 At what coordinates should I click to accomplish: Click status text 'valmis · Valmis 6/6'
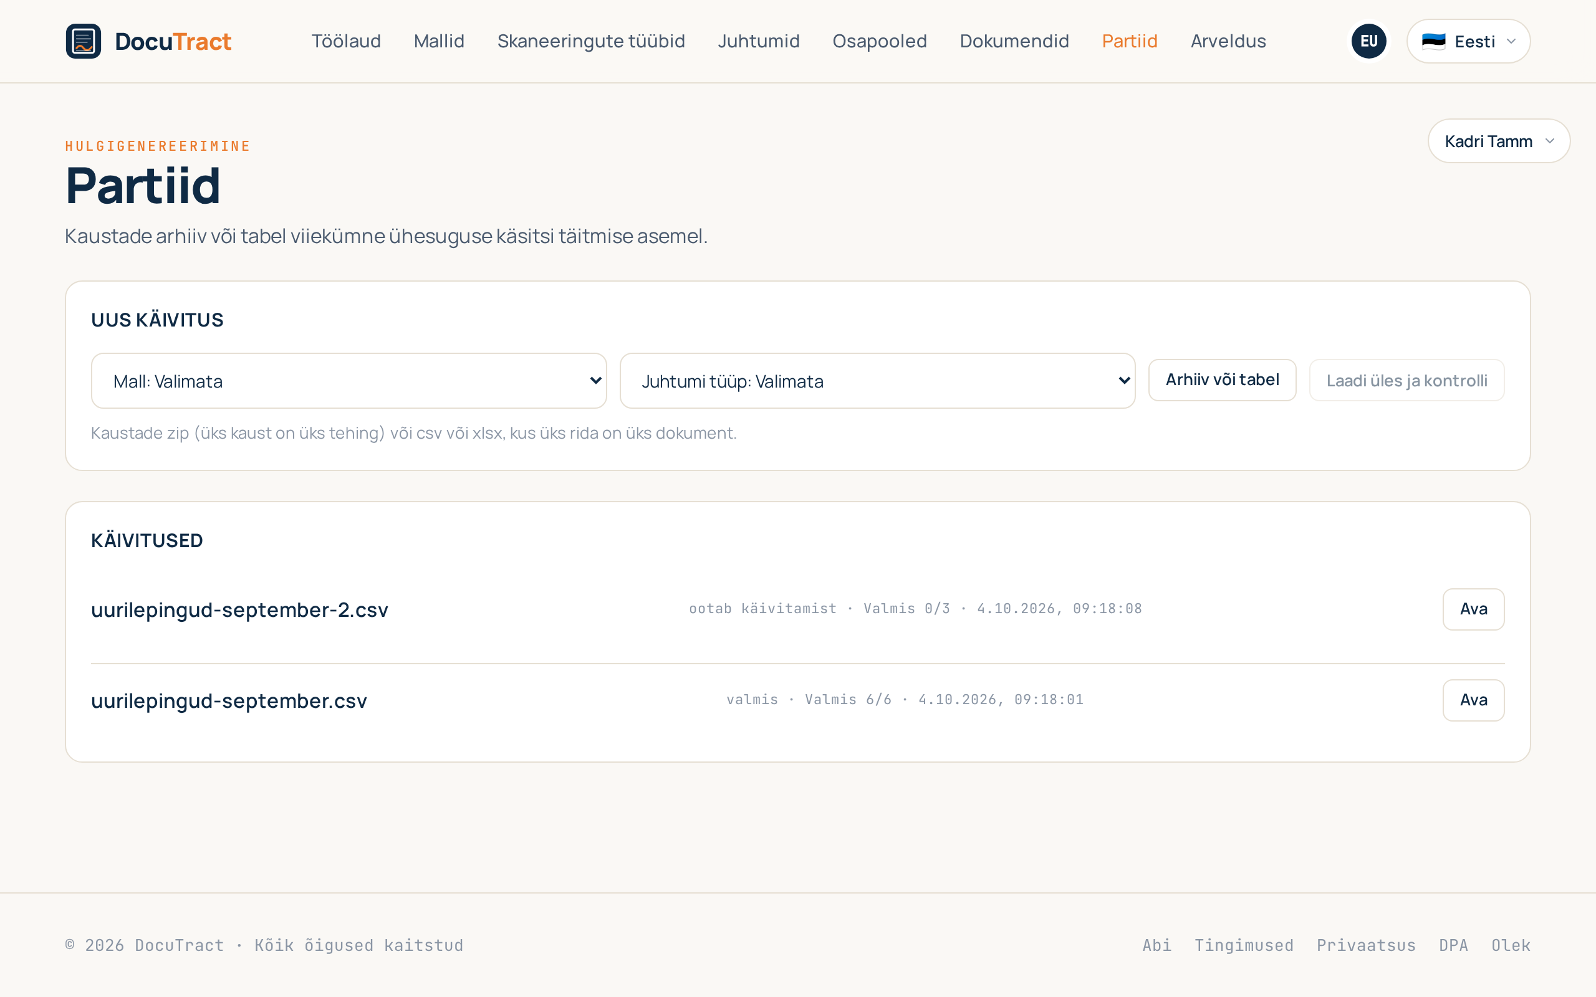(809, 700)
